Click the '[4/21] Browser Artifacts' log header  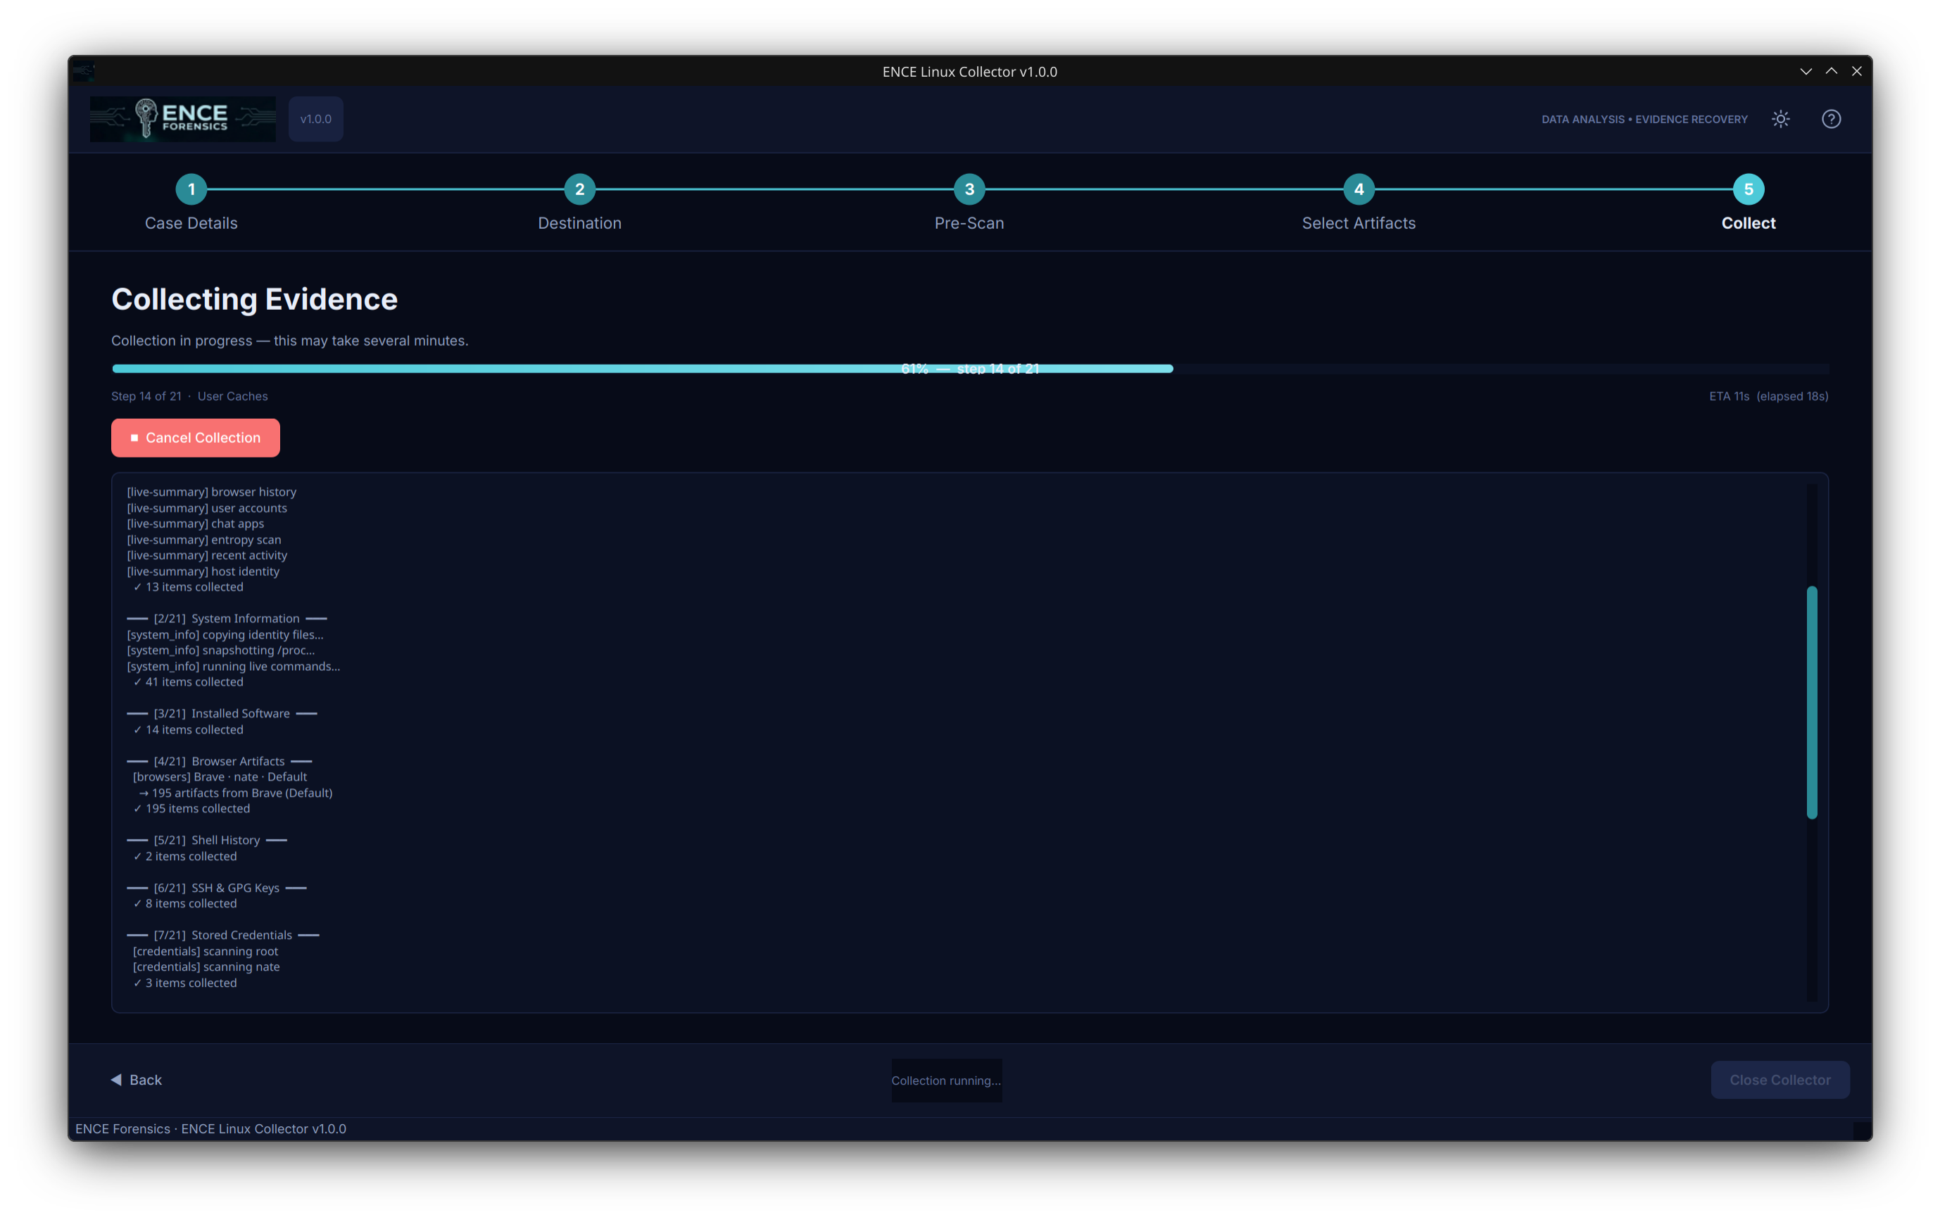(x=219, y=761)
